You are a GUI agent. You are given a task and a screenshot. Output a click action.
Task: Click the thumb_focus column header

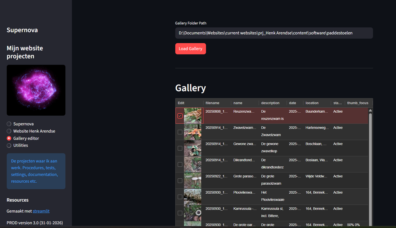358,103
